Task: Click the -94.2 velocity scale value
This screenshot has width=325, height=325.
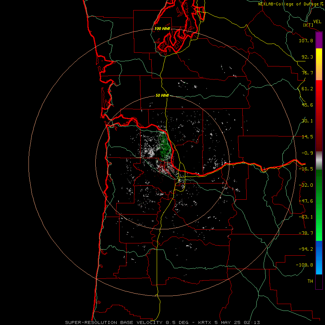Action: coord(306,249)
